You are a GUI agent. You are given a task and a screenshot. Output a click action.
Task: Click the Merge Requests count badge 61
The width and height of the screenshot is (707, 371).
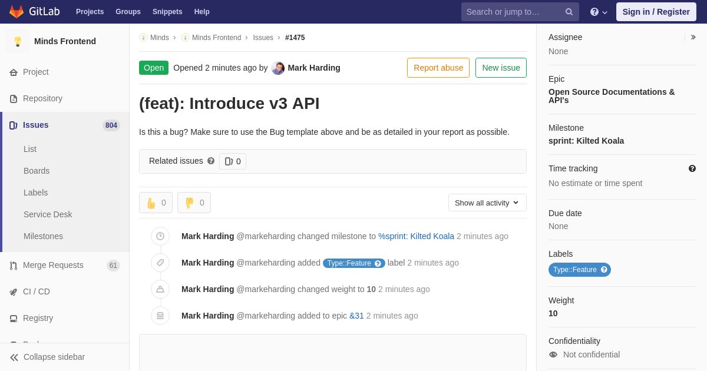(x=113, y=266)
